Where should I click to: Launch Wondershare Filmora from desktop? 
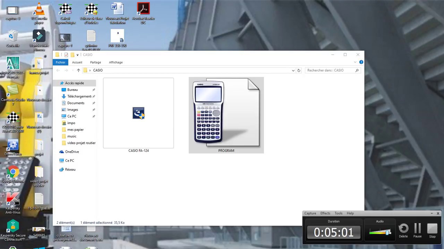coord(39,41)
